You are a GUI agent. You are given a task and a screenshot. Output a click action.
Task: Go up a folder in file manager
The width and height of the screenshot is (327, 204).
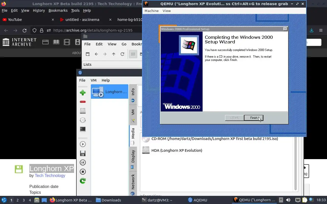click(114, 54)
